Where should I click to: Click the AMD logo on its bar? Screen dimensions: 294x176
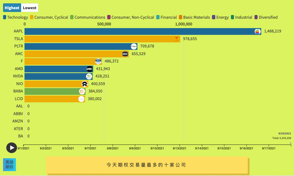click(x=90, y=69)
